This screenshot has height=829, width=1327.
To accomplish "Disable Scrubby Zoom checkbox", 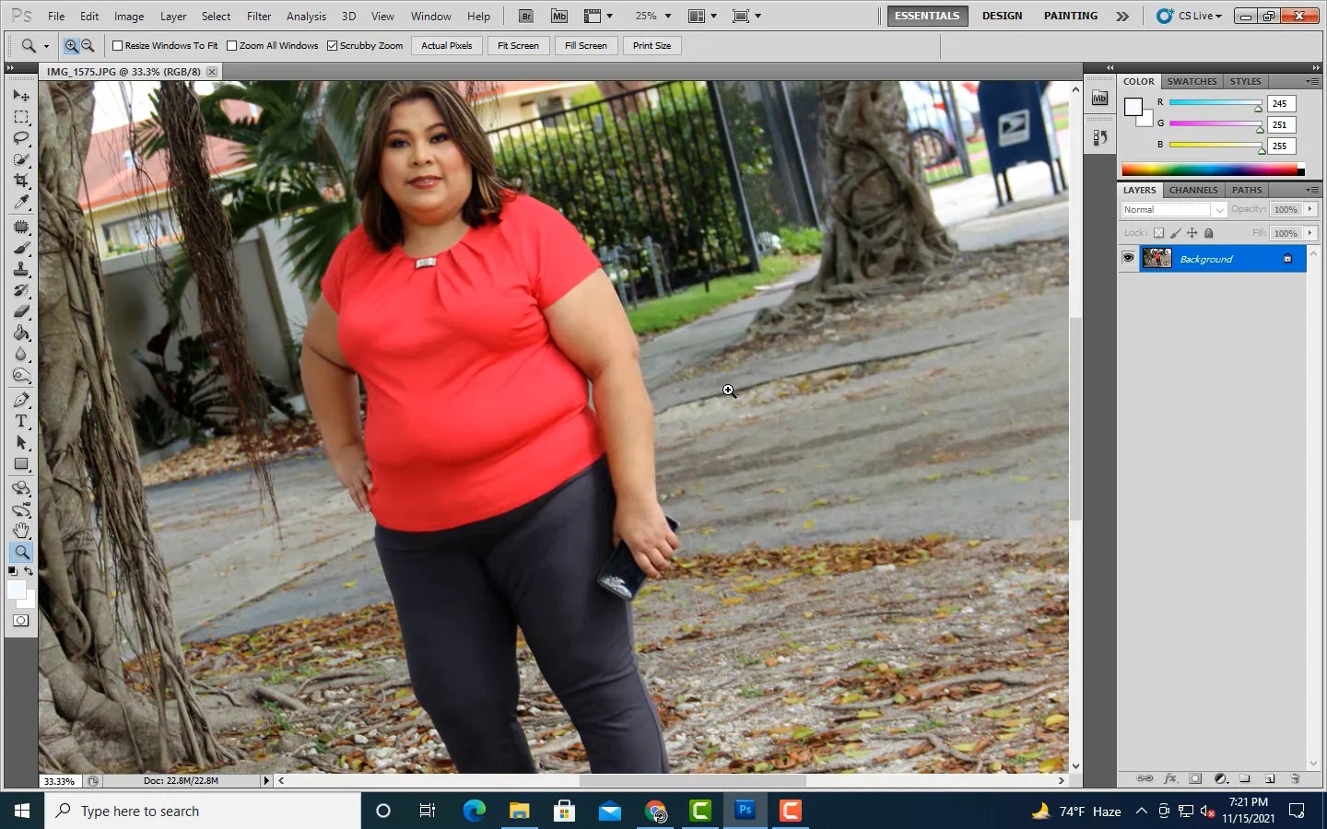I will point(332,45).
